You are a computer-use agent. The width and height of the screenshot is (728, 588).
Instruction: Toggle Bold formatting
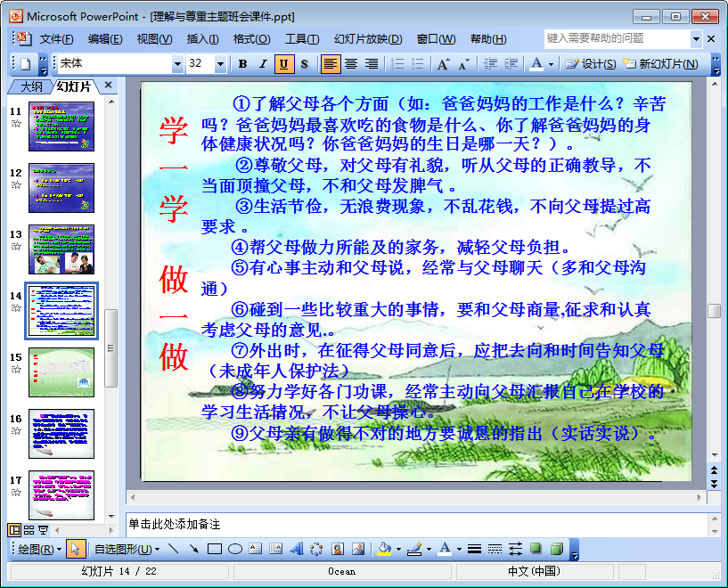coord(242,64)
